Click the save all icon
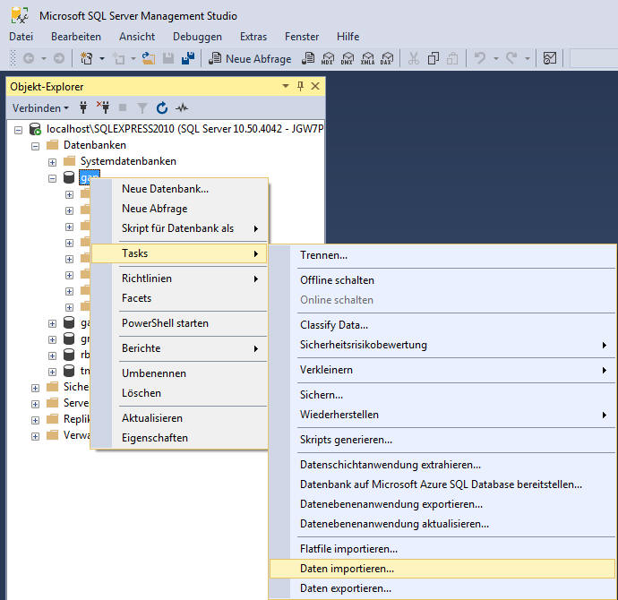The image size is (618, 600). point(188,59)
